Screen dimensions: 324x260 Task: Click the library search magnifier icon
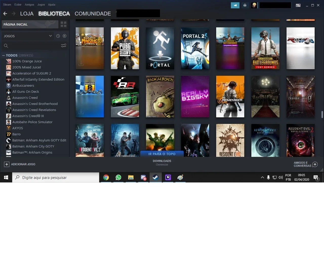pyautogui.click(x=6, y=46)
